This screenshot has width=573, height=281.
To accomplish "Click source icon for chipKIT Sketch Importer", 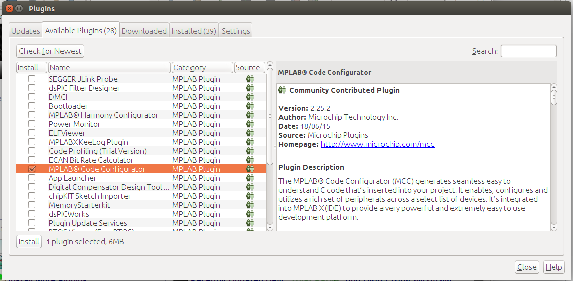I will pyautogui.click(x=250, y=196).
